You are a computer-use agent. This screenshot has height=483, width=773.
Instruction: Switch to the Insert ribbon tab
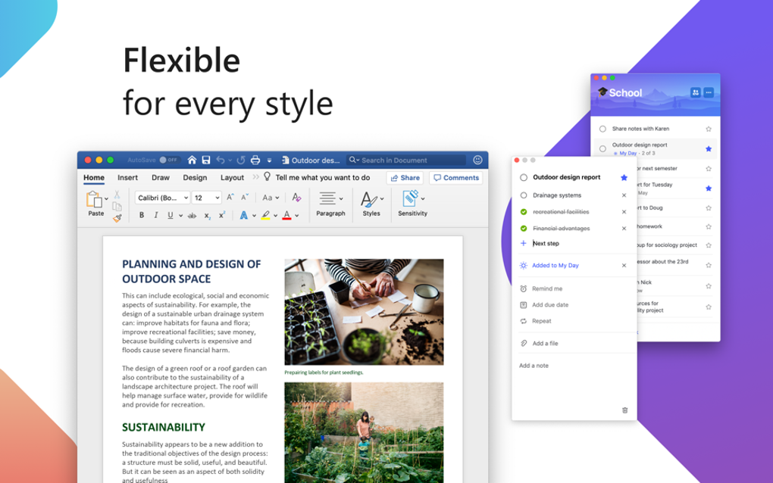click(127, 178)
